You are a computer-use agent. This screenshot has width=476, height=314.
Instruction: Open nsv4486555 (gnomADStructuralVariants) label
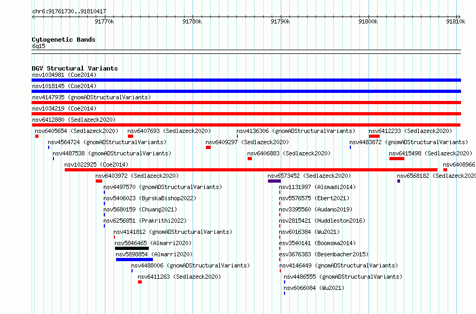coord(343,277)
